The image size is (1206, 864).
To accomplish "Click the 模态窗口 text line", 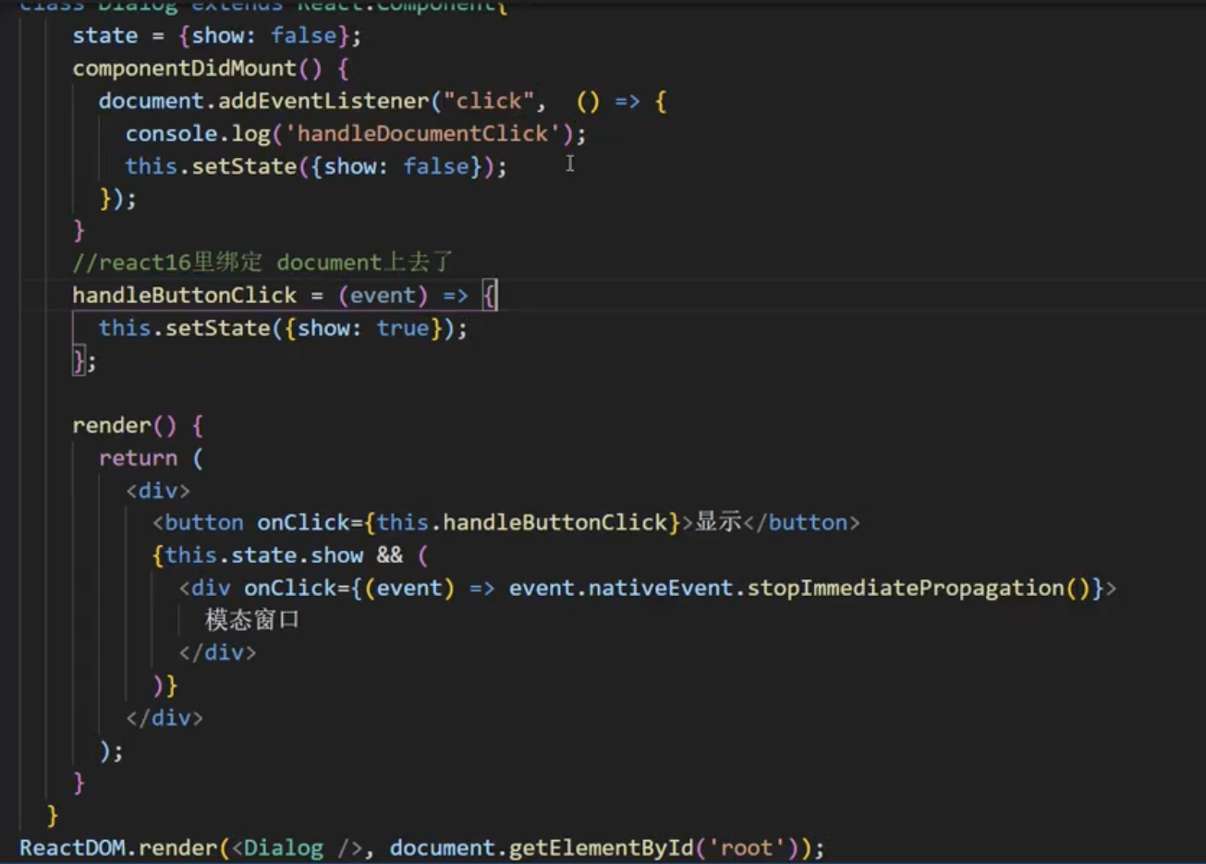I will click(252, 620).
